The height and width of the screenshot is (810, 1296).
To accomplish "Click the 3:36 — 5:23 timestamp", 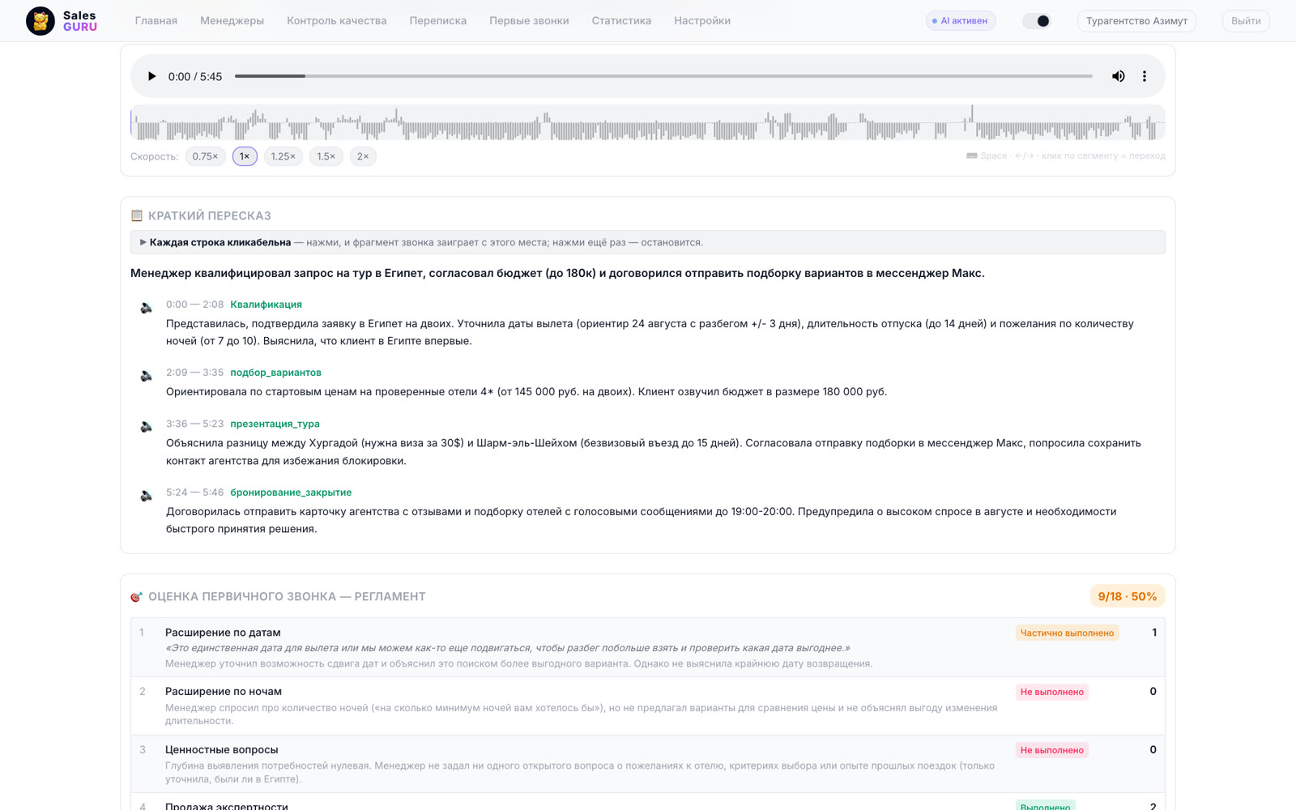I will click(194, 424).
